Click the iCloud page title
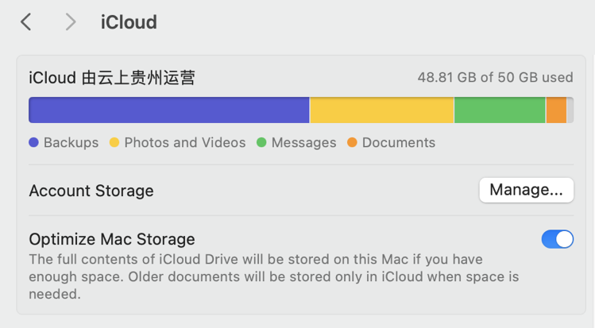Image resolution: width=595 pixels, height=328 pixels. (129, 22)
